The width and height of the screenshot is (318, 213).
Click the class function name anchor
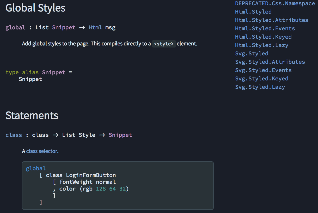tap(14, 135)
